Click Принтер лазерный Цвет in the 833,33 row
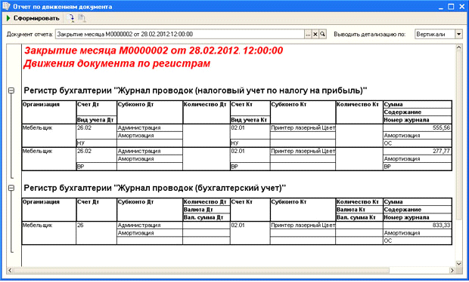469x282 pixels. (303, 225)
